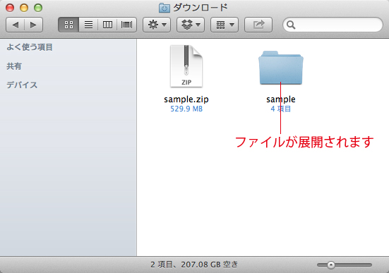Open the Dropbox toolbar menu
This screenshot has height=273, width=389.
click(x=191, y=25)
